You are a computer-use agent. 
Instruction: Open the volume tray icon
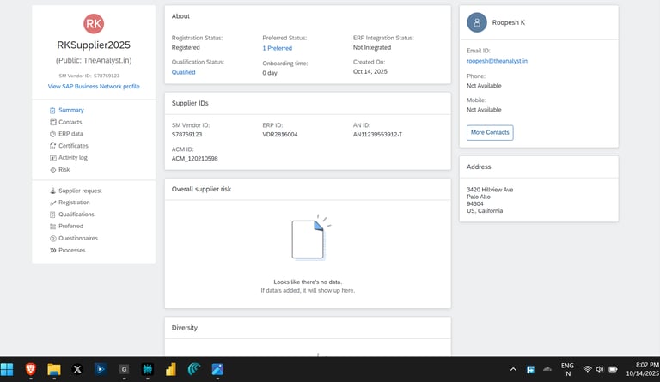[599, 369]
